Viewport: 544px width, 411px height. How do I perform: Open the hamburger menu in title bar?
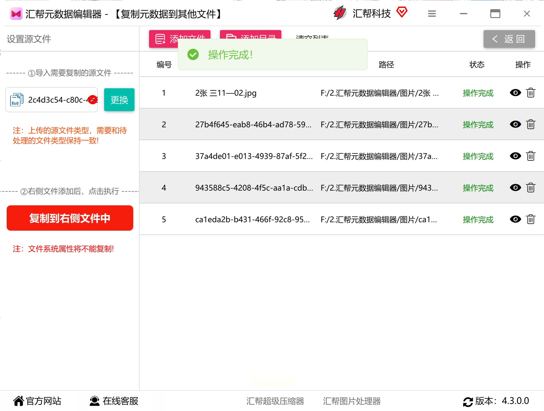pos(432,14)
